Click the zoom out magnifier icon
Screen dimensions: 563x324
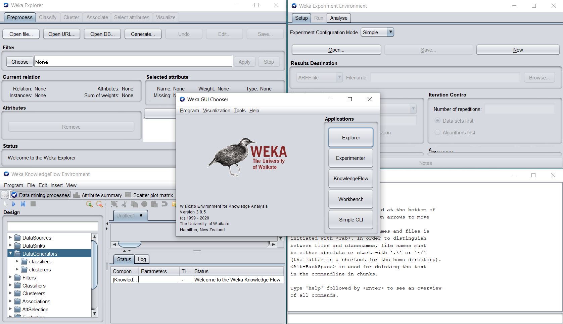[99, 204]
